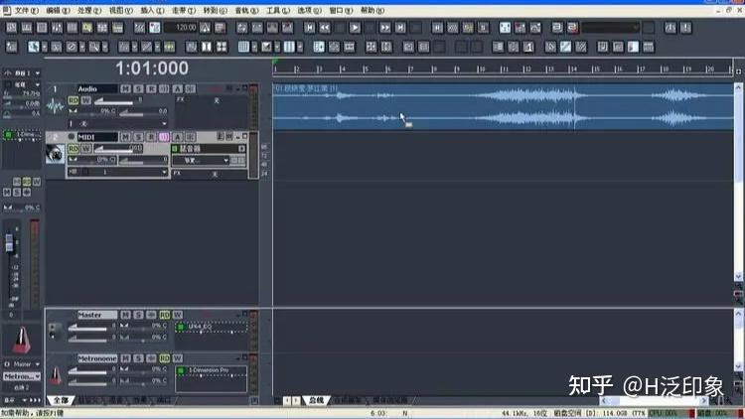This screenshot has height=419, width=745.
Task: Arm the Audio track with R button
Action: 151,88
